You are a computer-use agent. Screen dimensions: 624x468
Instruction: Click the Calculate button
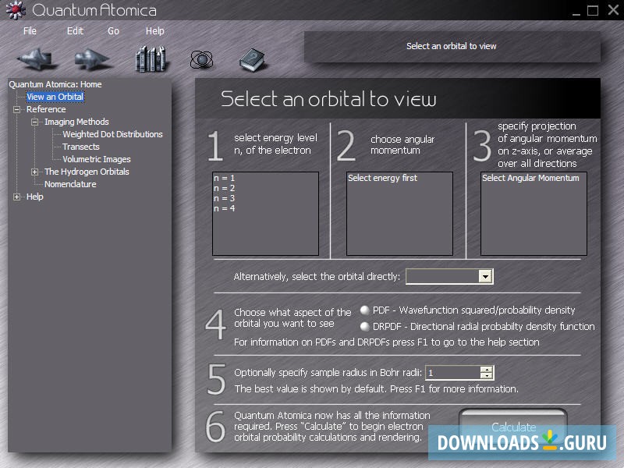513,427
